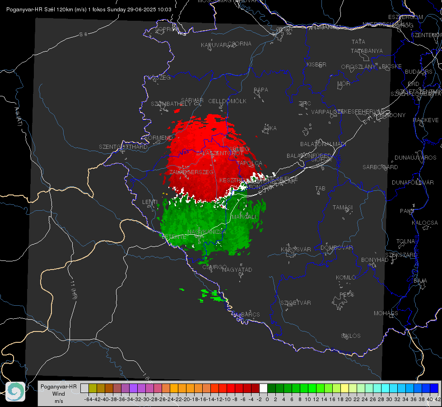Click the KOMLÓ town label
The width and height of the screenshot is (442, 407).
[346, 277]
